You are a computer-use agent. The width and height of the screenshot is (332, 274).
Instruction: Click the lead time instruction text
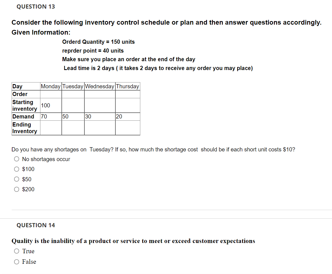click(x=158, y=68)
